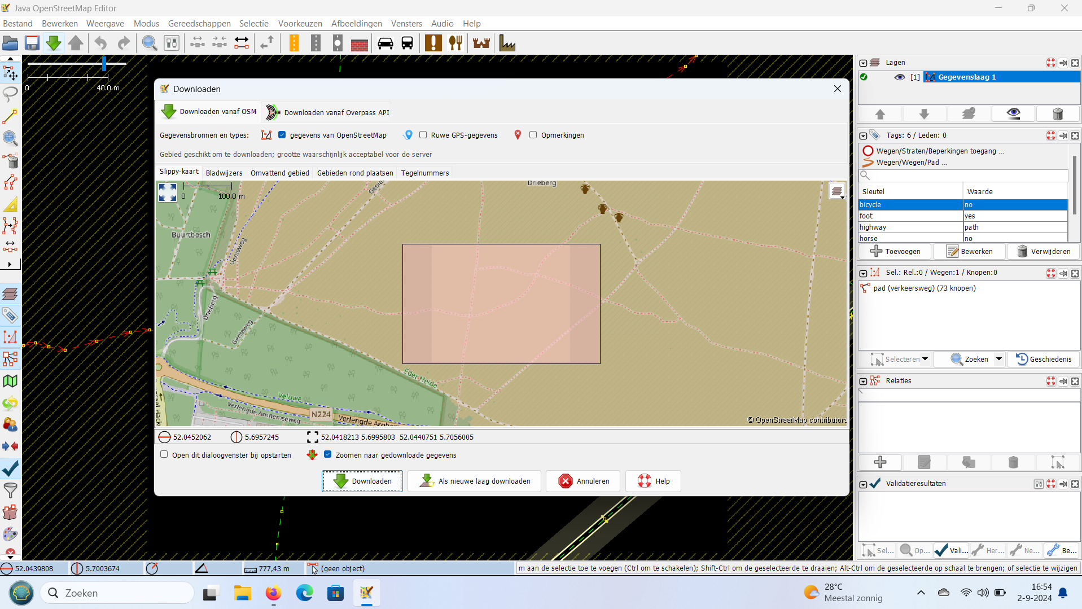Screen dimensions: 1082x609
Task: Open the Gereedschappen menu
Action: (199, 24)
